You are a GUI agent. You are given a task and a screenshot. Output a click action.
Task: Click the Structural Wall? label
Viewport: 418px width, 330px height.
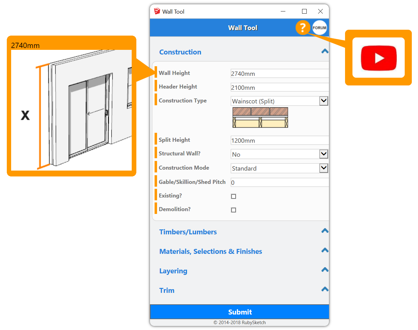(180, 154)
